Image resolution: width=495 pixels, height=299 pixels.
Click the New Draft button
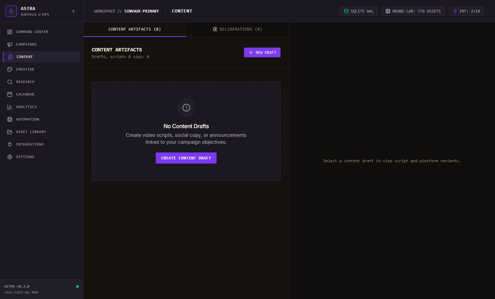(x=262, y=52)
